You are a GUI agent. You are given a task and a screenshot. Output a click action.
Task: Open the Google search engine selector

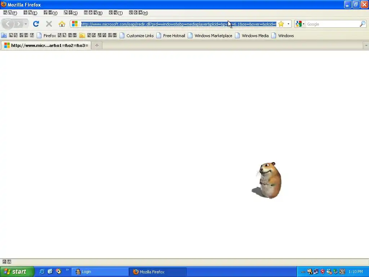(x=300, y=24)
